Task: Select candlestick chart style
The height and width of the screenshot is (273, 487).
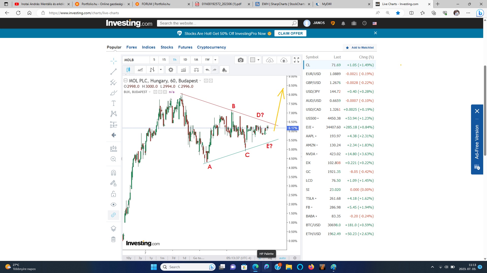Action: (x=128, y=70)
